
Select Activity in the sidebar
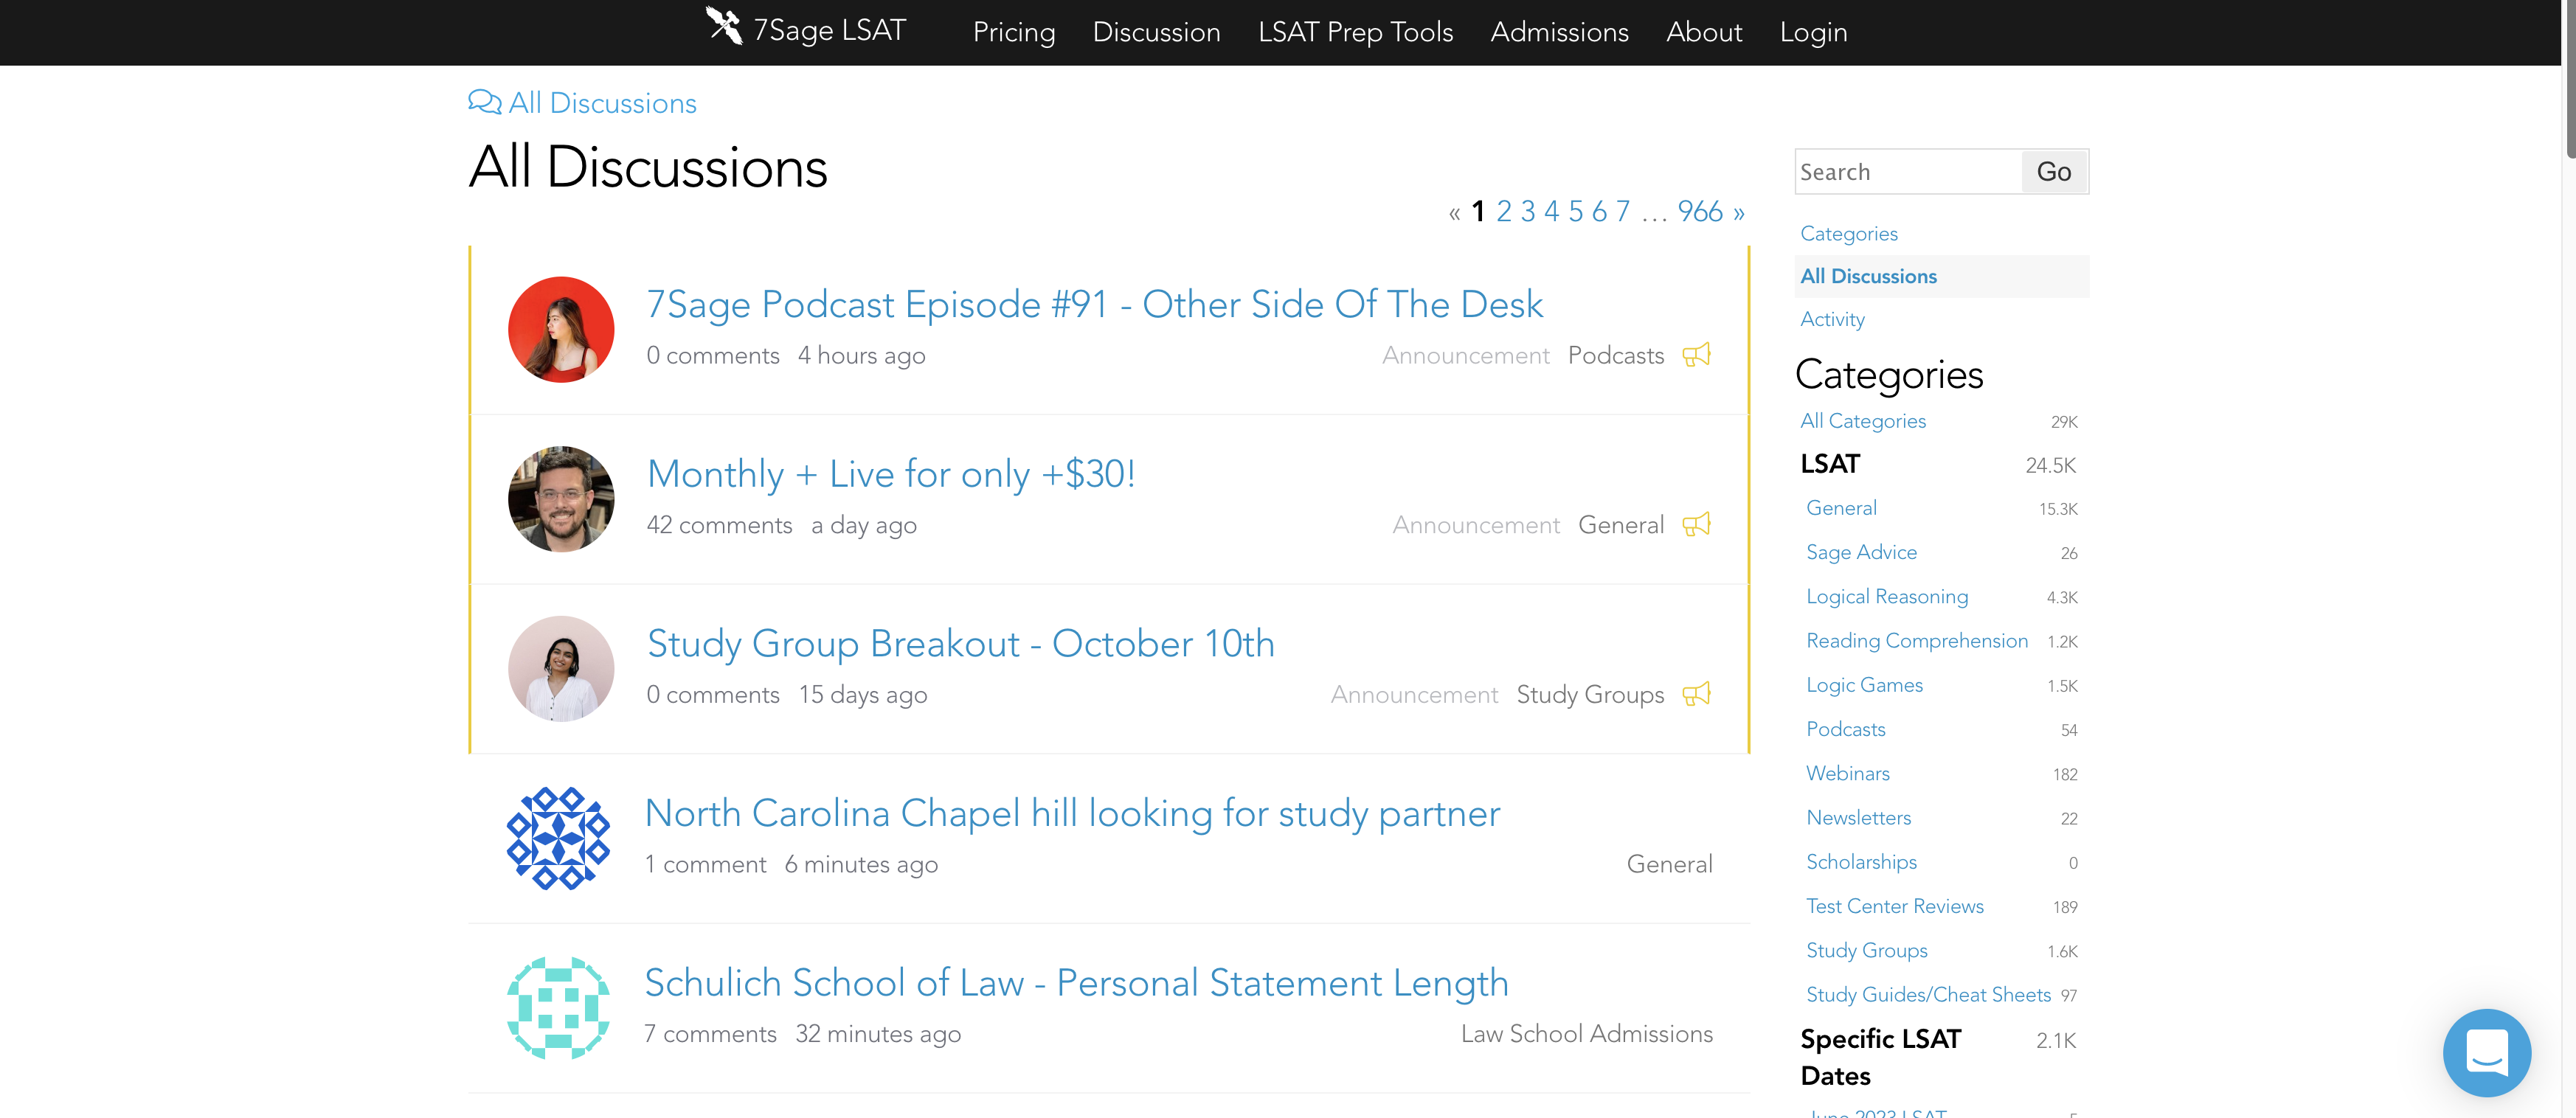click(1832, 319)
